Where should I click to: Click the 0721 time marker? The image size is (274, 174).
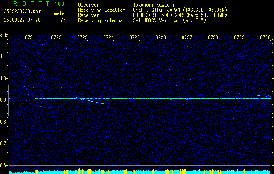click(x=30, y=37)
